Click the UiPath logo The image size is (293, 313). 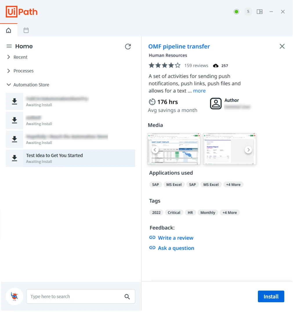pos(22,12)
